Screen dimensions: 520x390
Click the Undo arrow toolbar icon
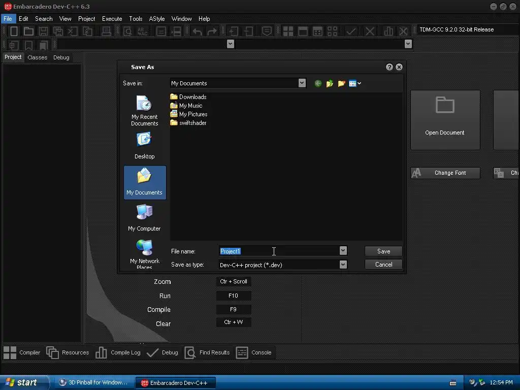click(198, 31)
